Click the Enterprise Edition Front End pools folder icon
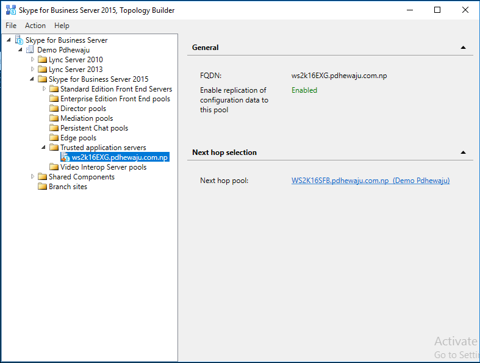 pyautogui.click(x=54, y=99)
